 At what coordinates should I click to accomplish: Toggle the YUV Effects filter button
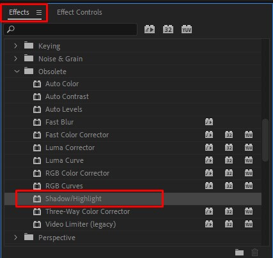click(187, 29)
